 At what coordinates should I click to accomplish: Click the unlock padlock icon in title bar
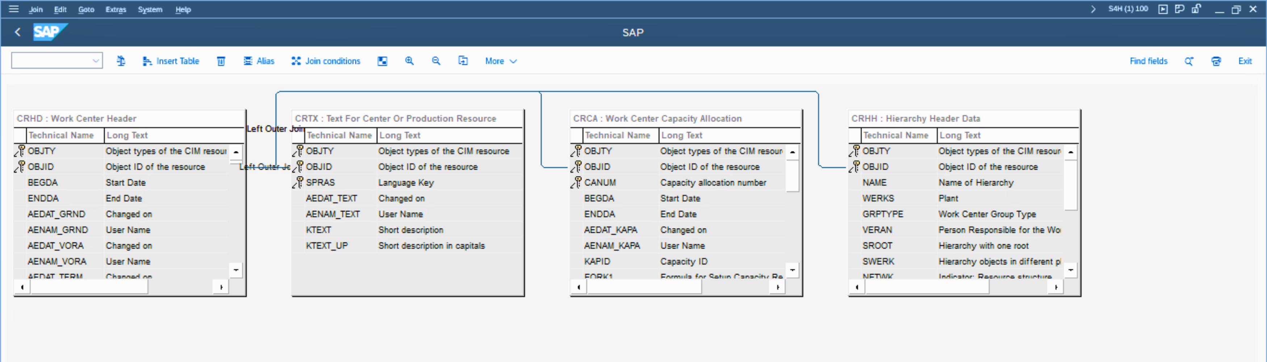(x=1196, y=9)
